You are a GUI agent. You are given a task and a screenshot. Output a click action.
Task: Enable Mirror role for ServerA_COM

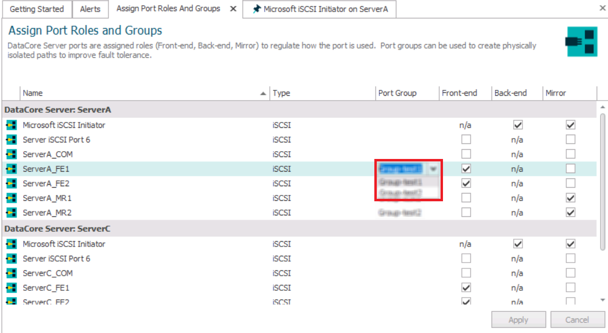(x=571, y=155)
